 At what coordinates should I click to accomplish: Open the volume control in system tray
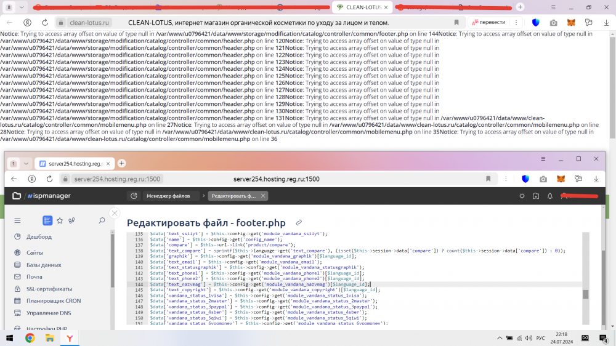pos(529,338)
